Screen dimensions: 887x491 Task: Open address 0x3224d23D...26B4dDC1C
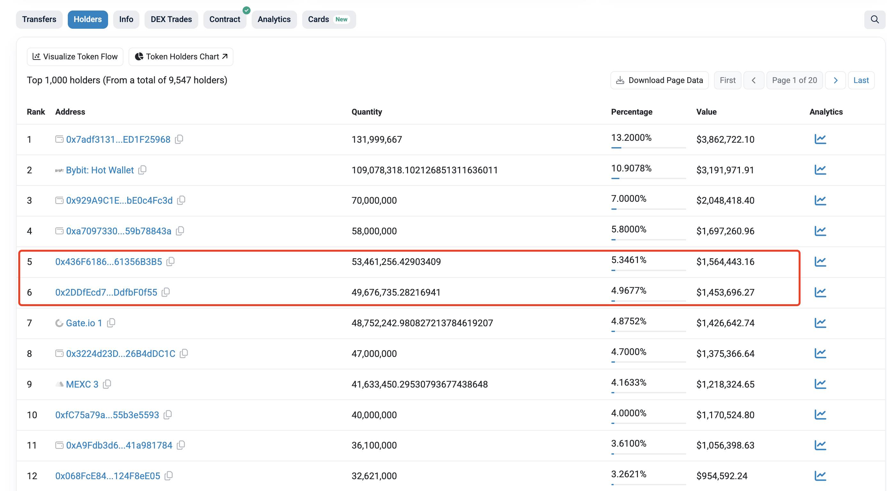click(121, 353)
